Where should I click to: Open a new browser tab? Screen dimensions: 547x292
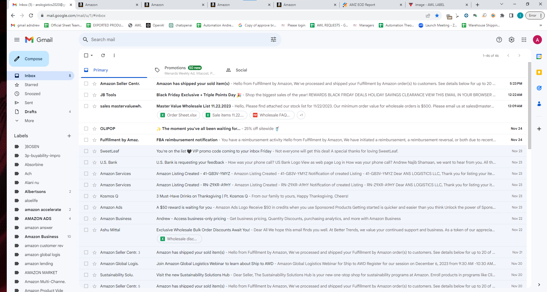click(477, 5)
